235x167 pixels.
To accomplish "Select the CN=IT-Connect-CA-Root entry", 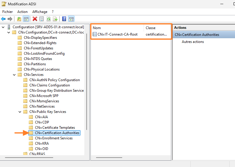I will [117, 34].
